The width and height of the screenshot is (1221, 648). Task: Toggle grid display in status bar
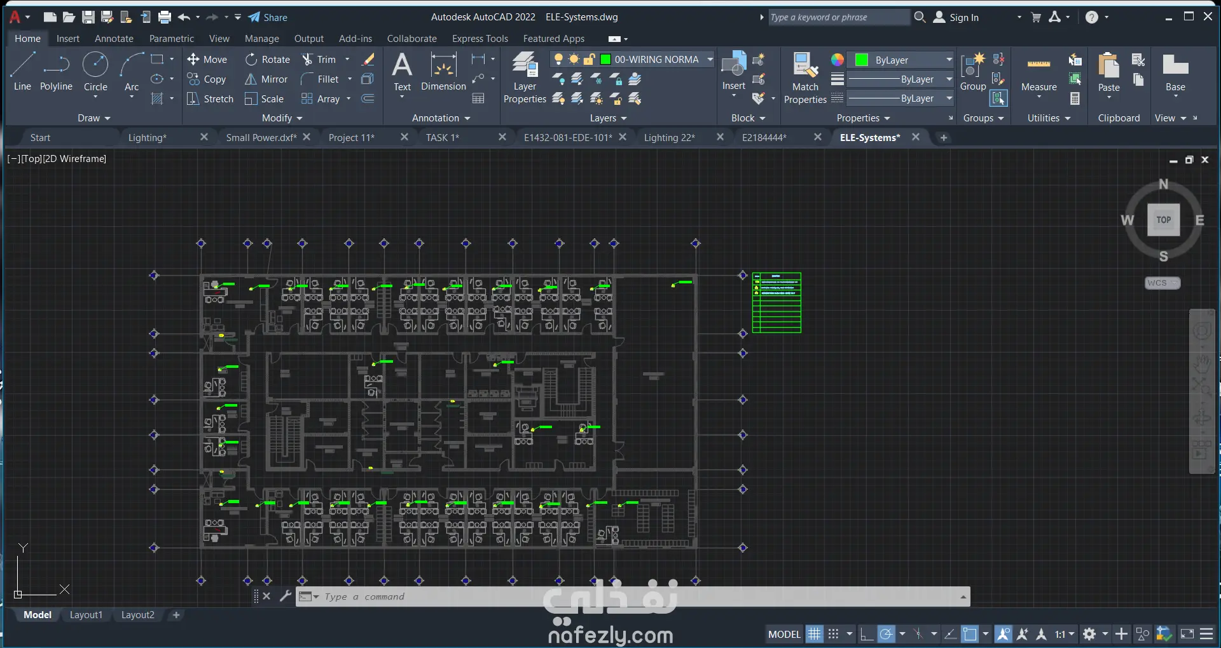[x=814, y=634]
